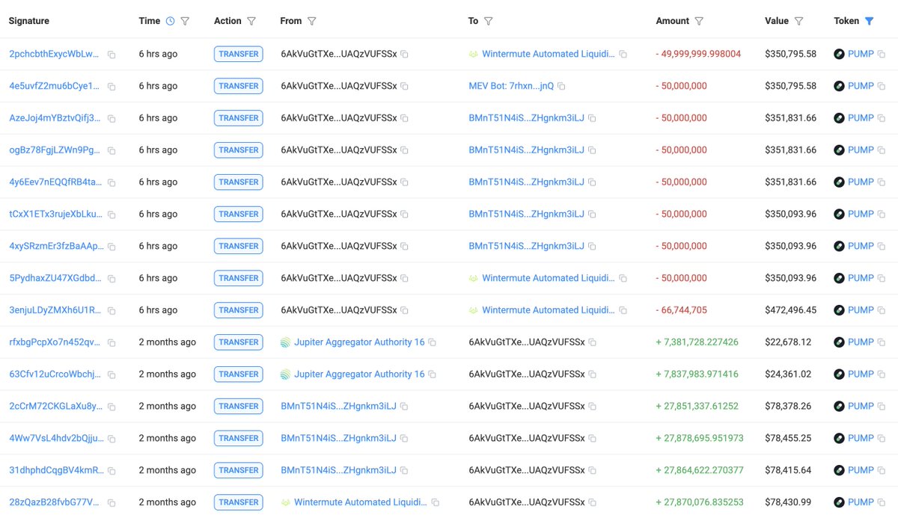Copy the From address in the 2pchcbthExycWbLw row
The height and width of the screenshot is (515, 898).
[x=404, y=55]
